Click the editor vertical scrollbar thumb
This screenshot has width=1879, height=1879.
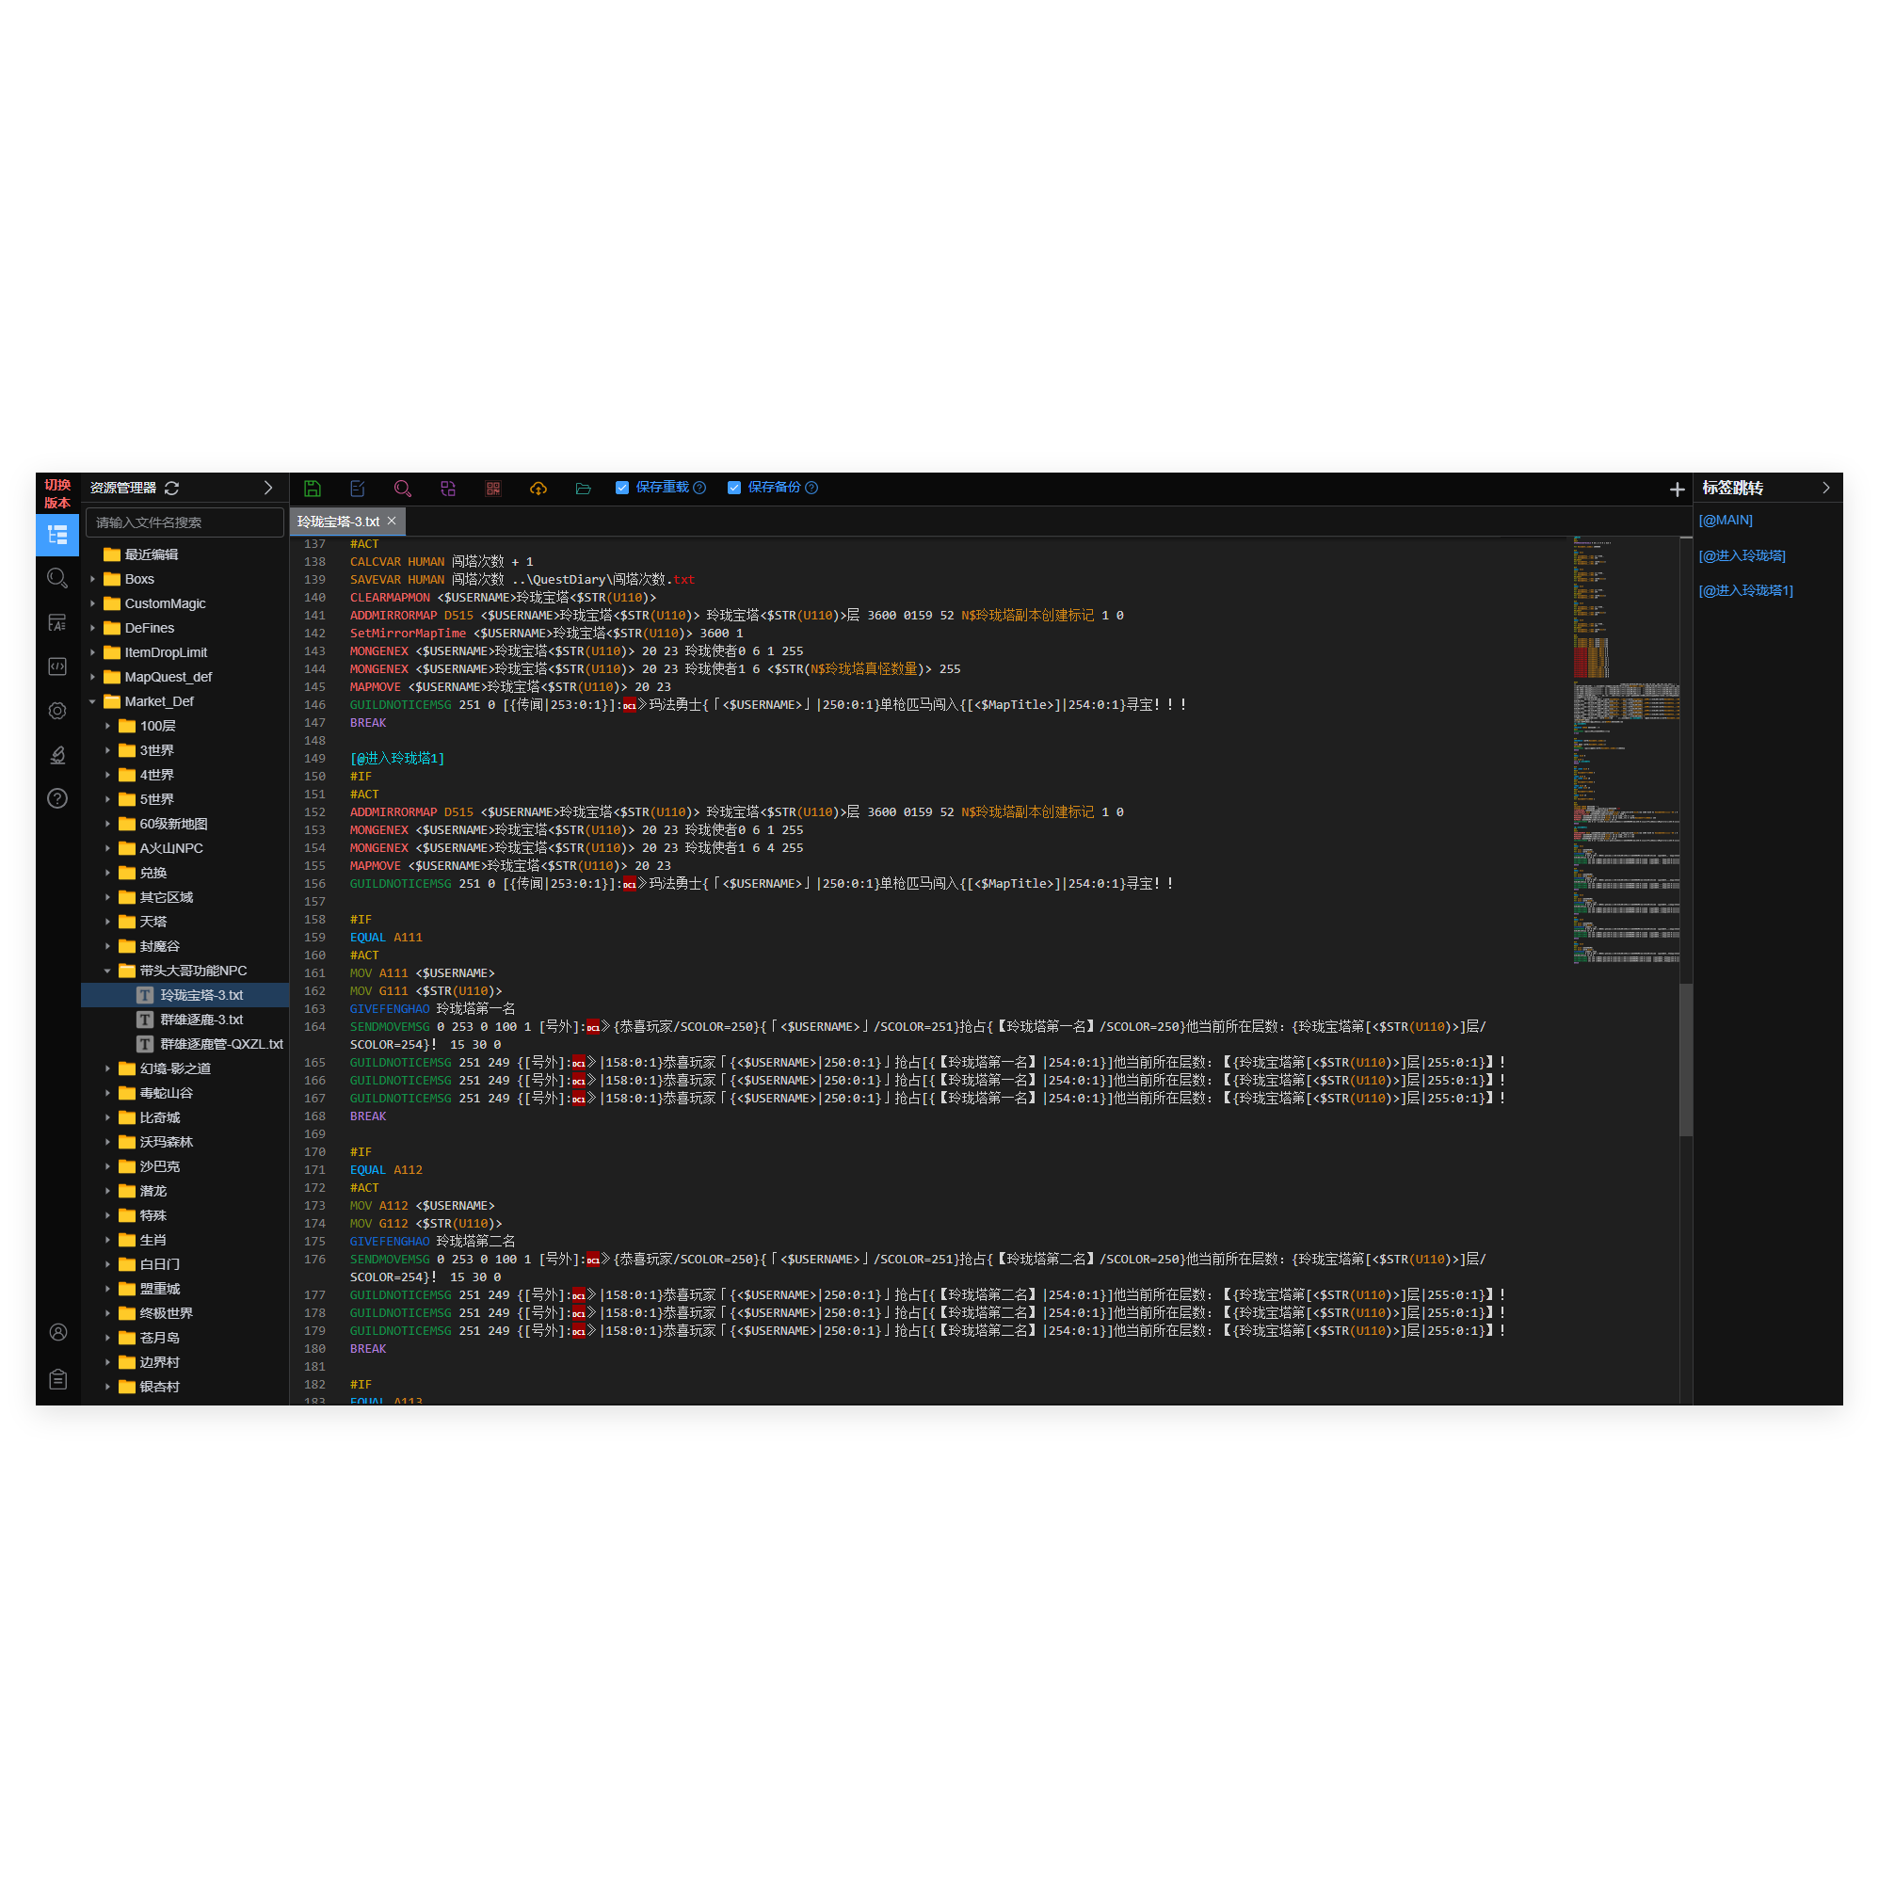[x=1685, y=1058]
